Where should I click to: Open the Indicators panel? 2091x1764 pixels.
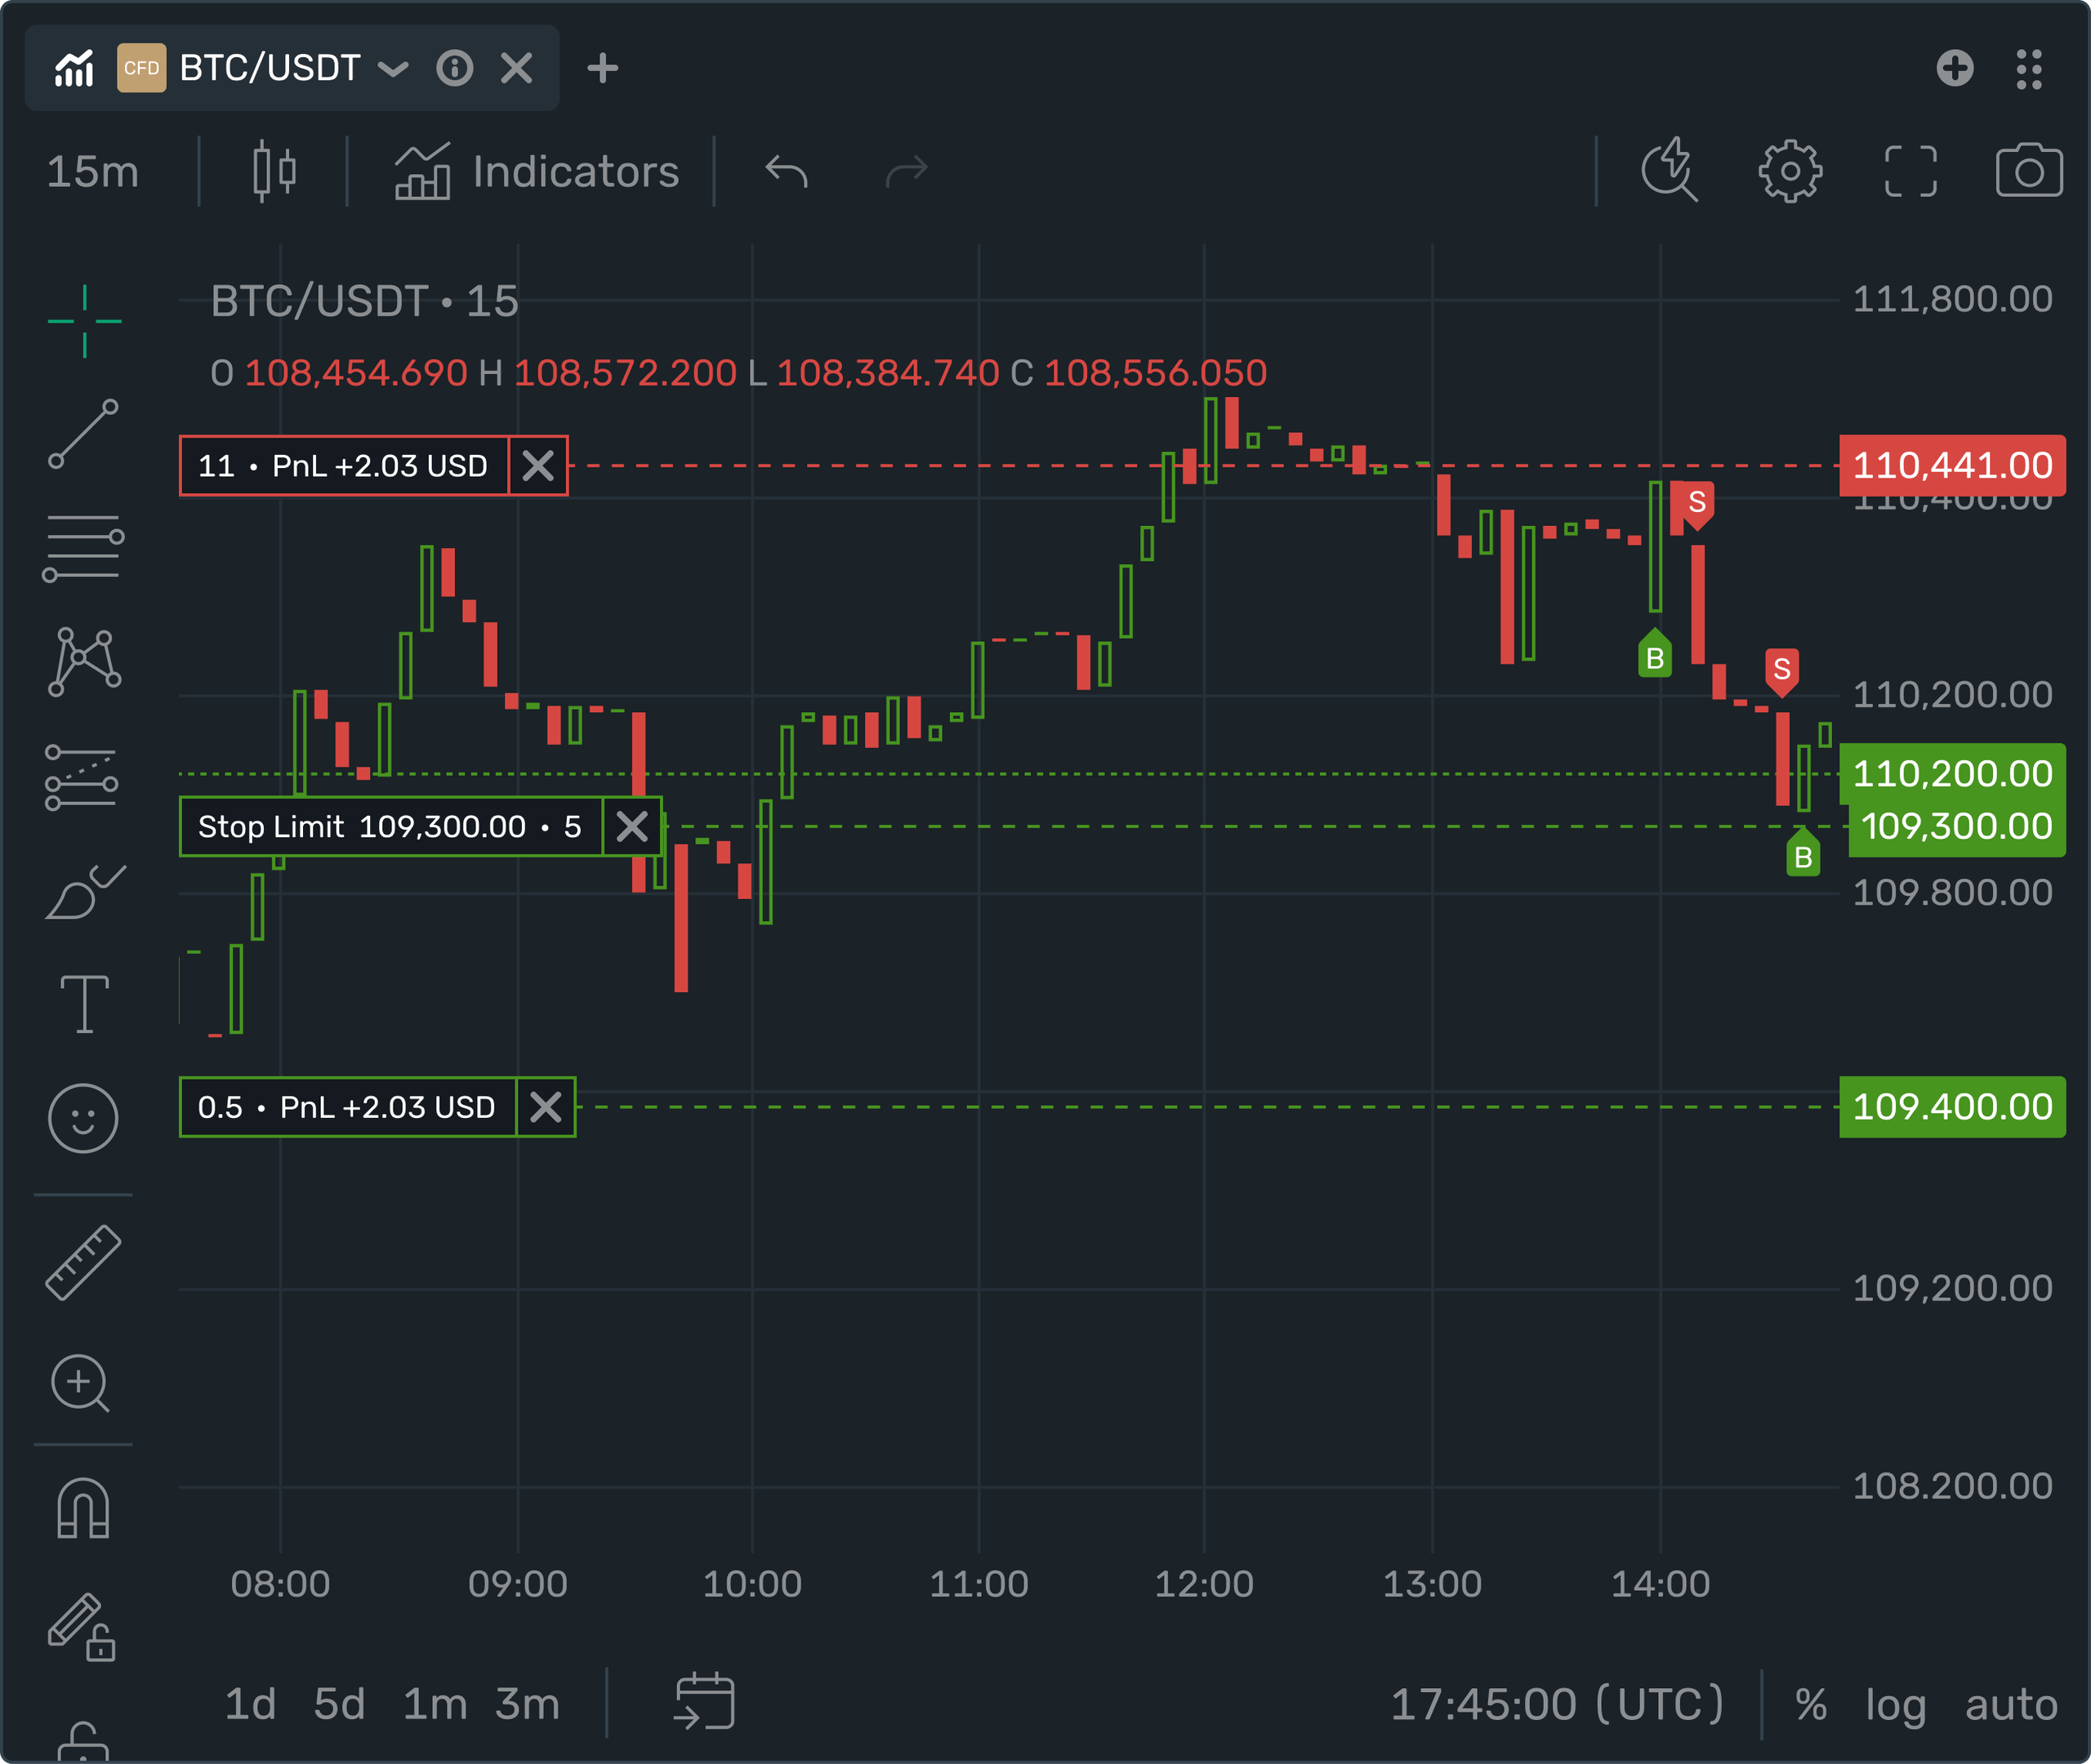coord(537,171)
